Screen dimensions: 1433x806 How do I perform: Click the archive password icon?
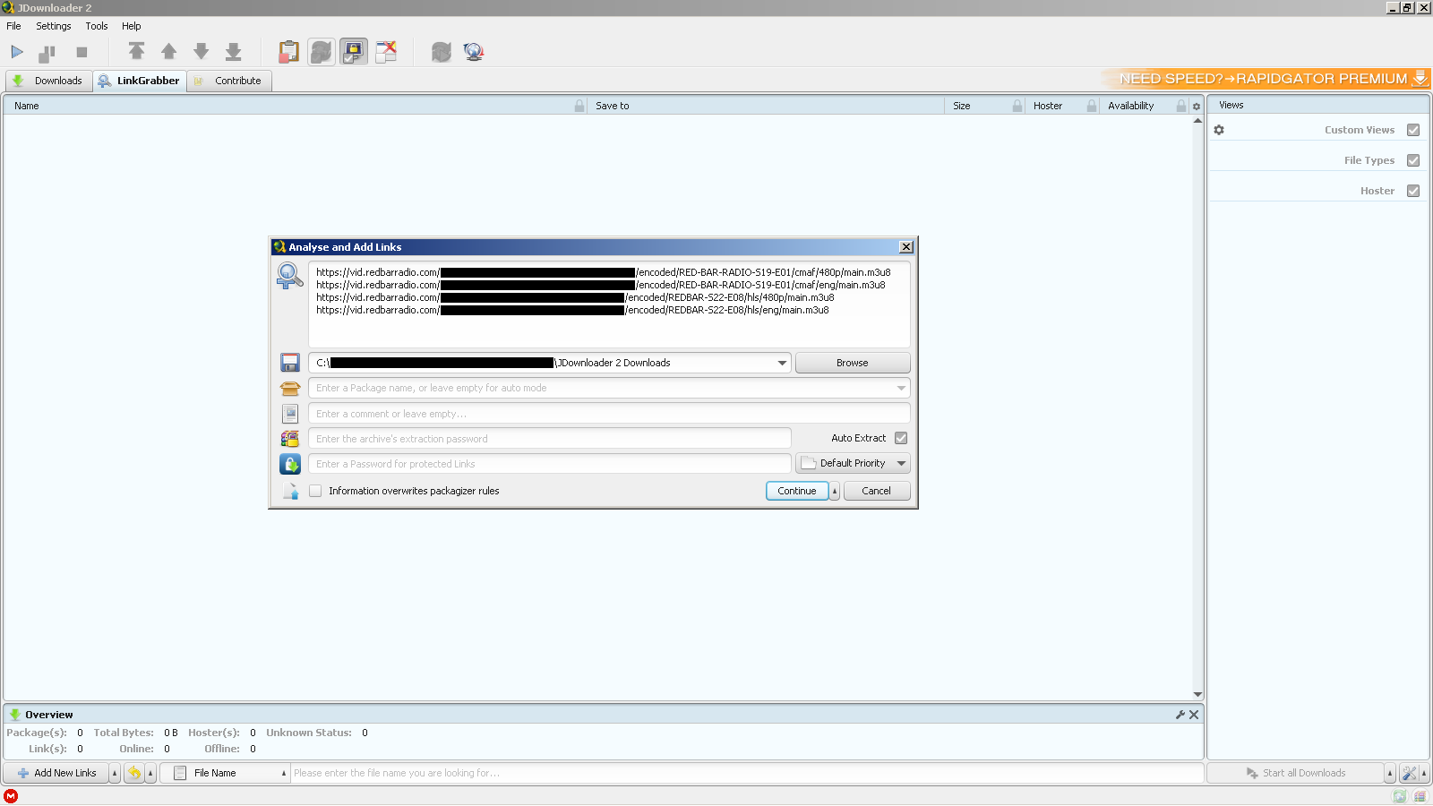tap(290, 439)
